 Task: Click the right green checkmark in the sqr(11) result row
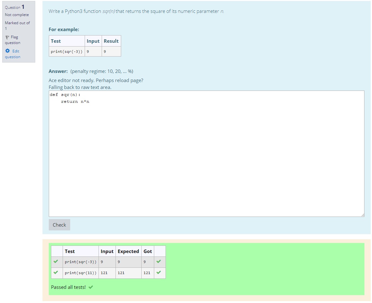click(159, 273)
